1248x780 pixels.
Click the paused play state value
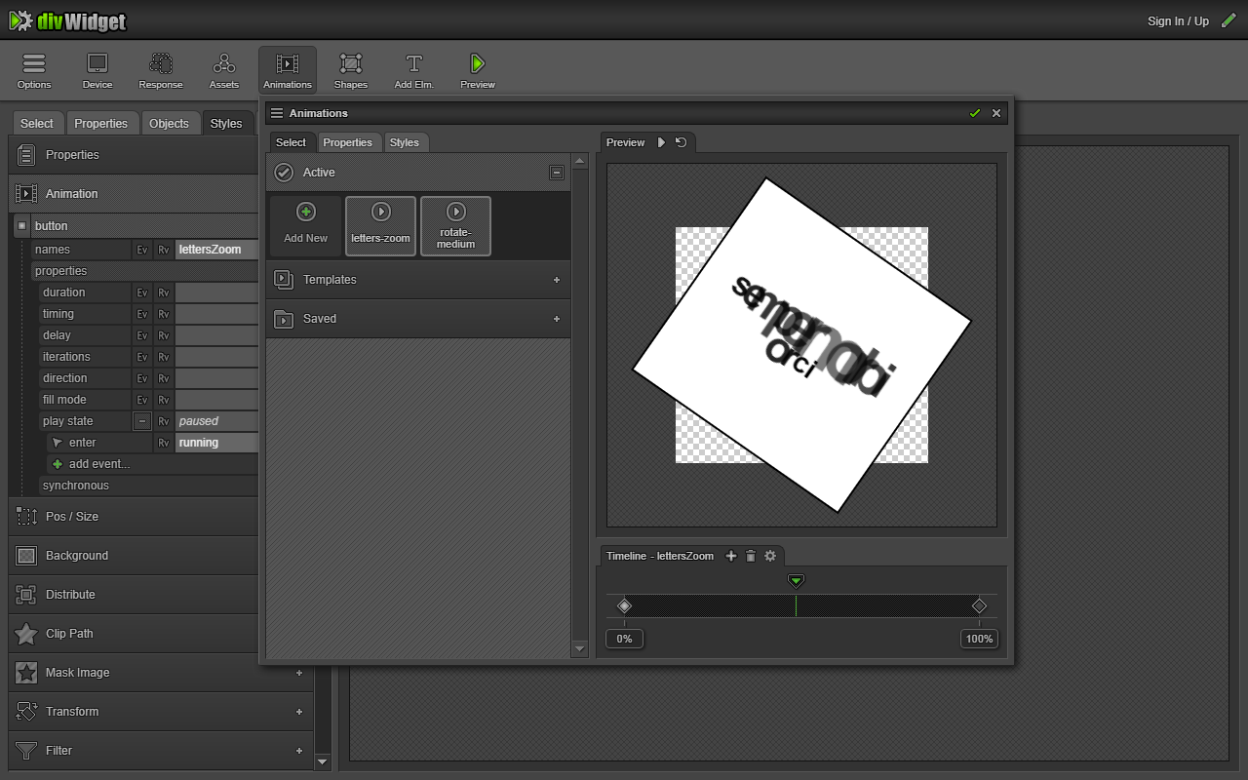217,421
